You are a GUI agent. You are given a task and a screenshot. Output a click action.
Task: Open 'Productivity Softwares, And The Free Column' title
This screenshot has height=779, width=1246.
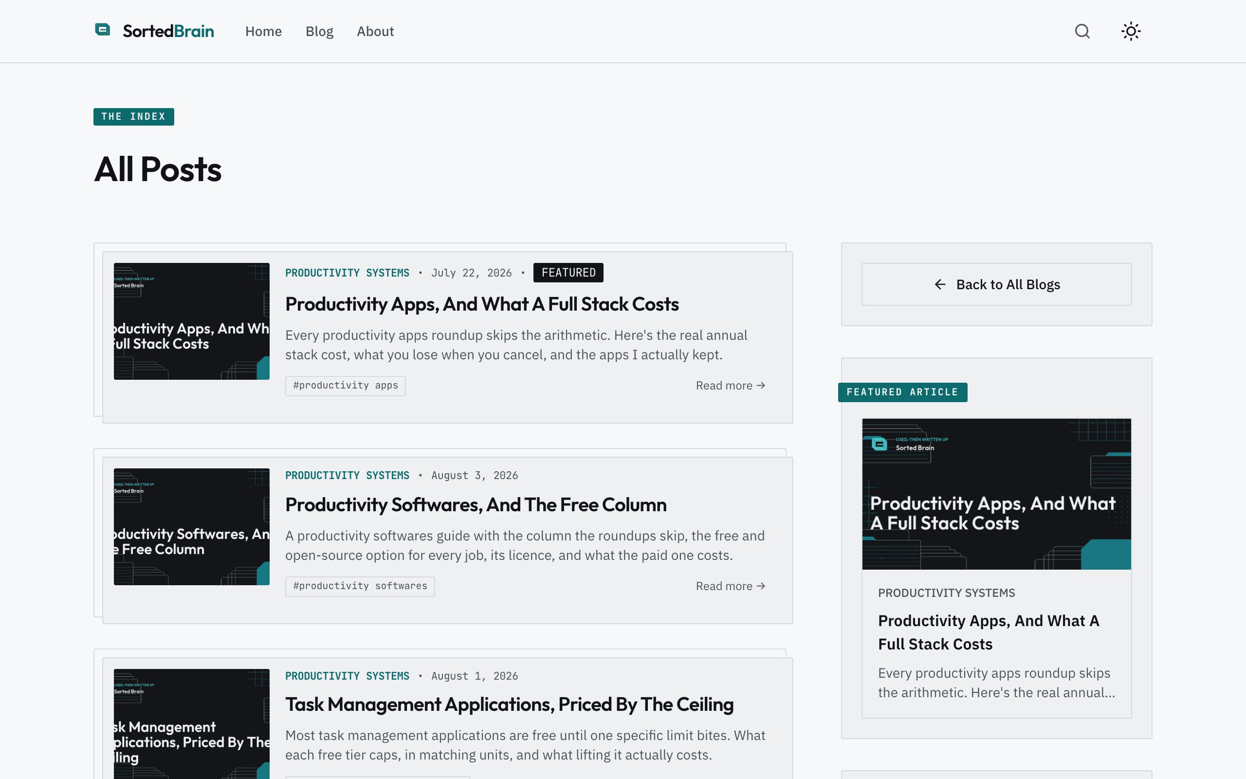(x=476, y=504)
